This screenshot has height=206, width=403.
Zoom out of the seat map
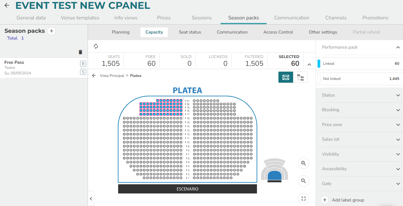pyautogui.click(x=303, y=181)
